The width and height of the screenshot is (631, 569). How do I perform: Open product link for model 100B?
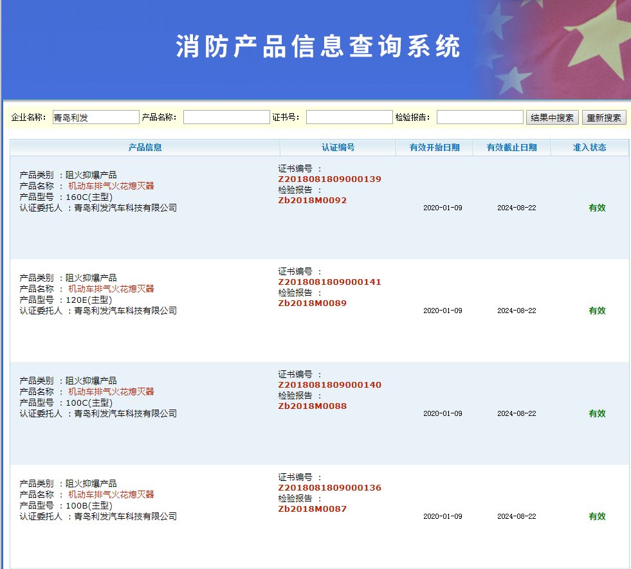pos(111,494)
